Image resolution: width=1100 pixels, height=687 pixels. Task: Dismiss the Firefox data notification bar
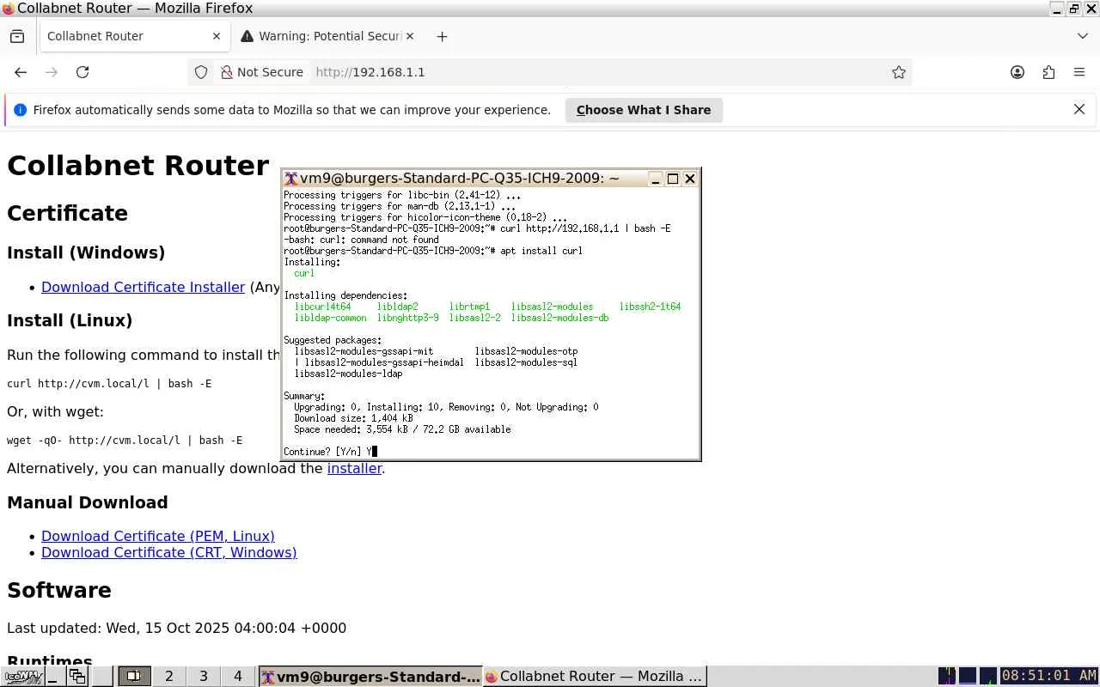[1079, 109]
